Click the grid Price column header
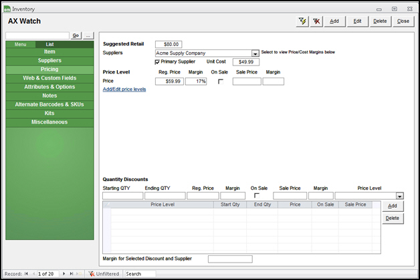Image resolution: width=420 pixels, height=280 pixels. click(295, 204)
